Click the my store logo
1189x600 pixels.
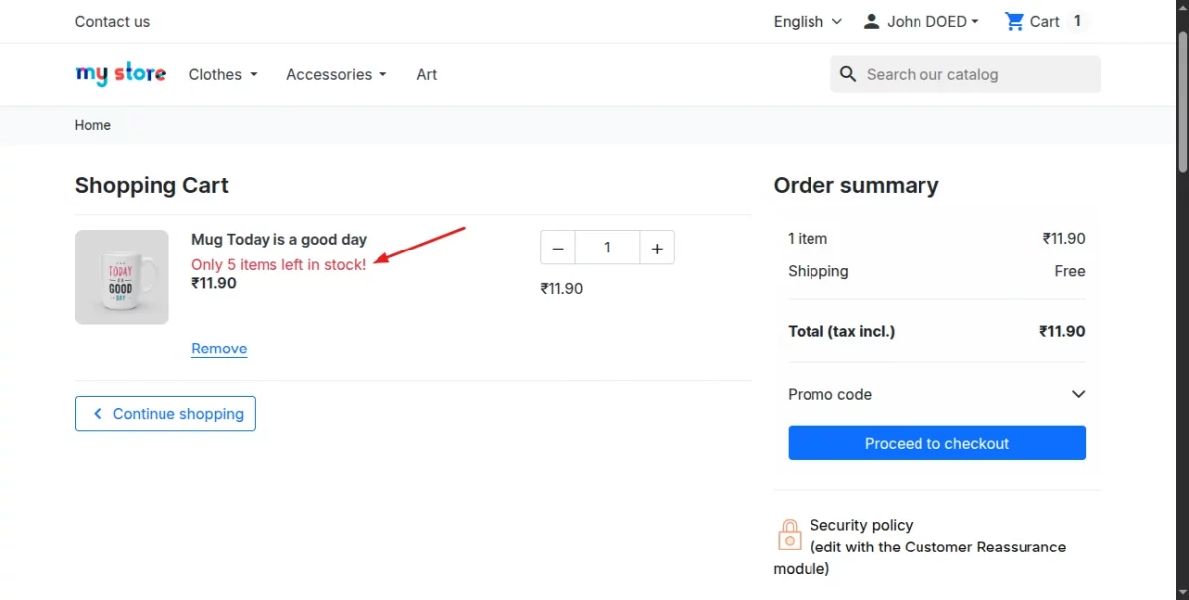pyautogui.click(x=121, y=74)
